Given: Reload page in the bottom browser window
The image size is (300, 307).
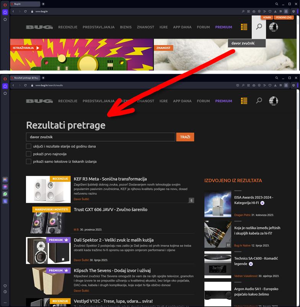Looking at the screenshot, I should pyautogui.click(x=25, y=85).
